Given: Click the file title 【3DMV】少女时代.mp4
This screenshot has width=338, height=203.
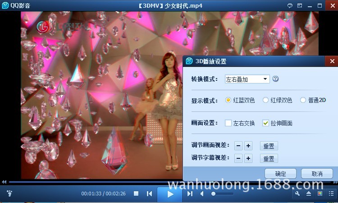Looking at the screenshot, I should point(170,6).
